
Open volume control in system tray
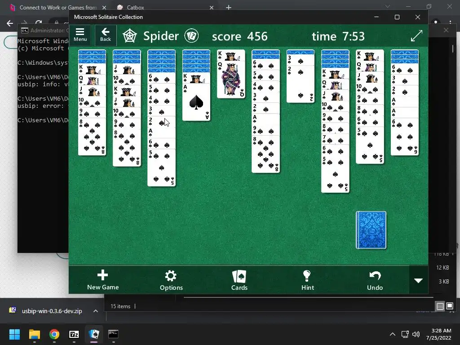416,334
